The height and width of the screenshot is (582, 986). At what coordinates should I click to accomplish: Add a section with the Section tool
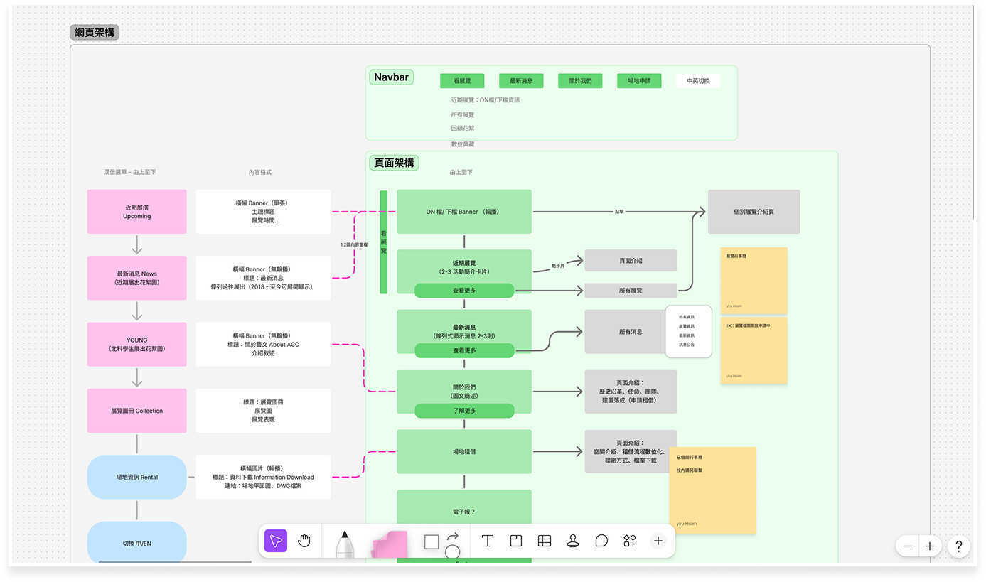(516, 541)
